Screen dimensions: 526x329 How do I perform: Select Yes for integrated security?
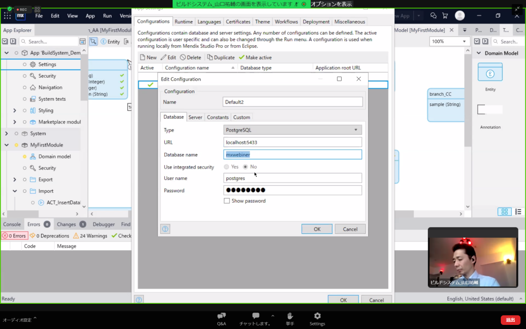tap(227, 167)
